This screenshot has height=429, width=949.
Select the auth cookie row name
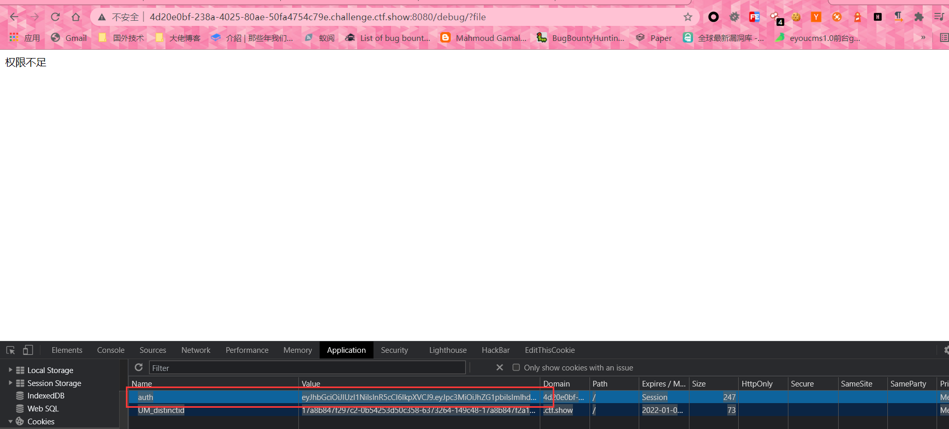[x=146, y=397]
